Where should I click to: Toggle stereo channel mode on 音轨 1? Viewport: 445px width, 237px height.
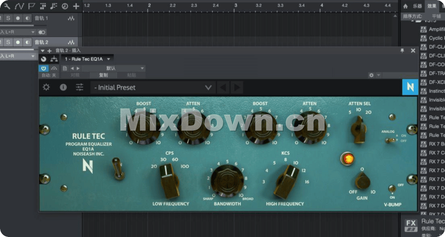[42, 32]
